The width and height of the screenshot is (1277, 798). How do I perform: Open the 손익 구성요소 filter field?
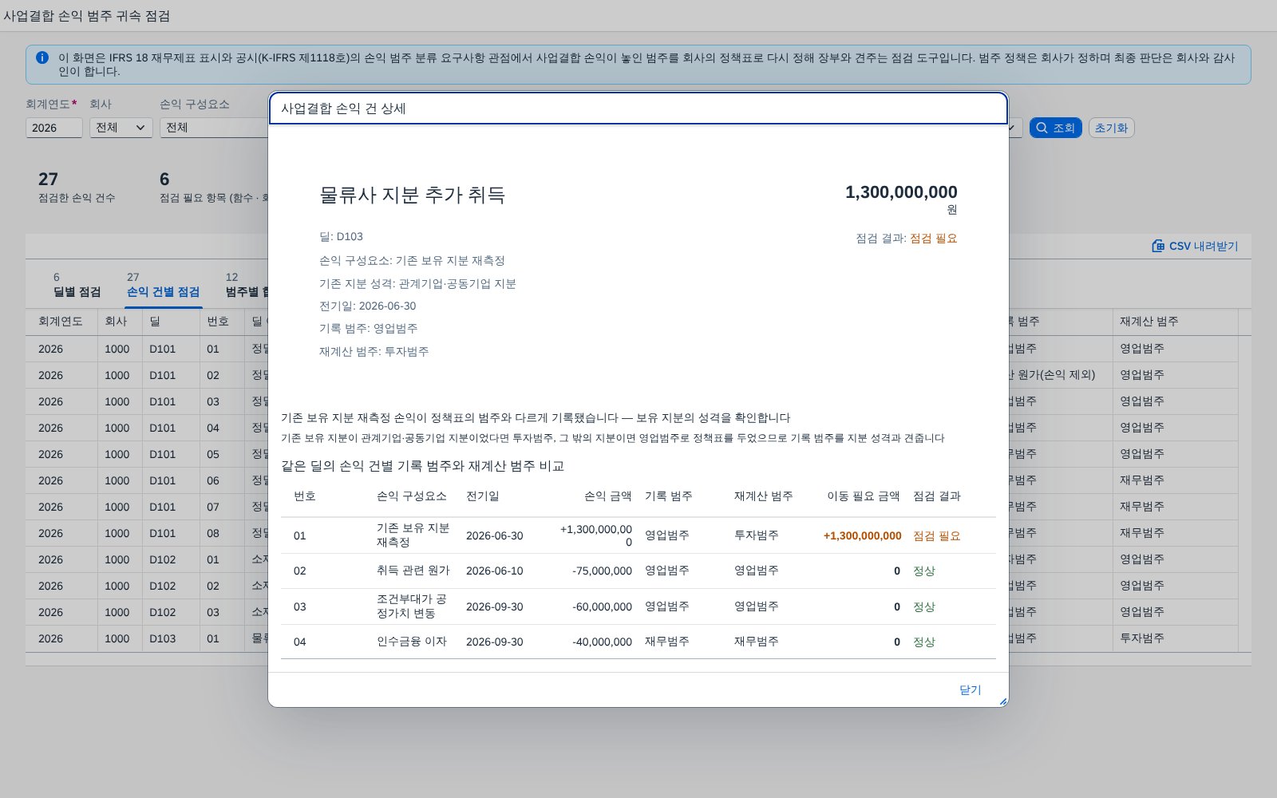(214, 128)
